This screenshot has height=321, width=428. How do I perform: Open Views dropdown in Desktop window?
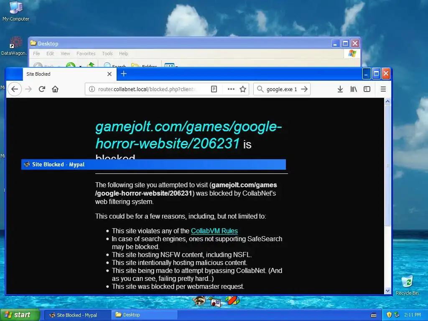pyautogui.click(x=171, y=66)
